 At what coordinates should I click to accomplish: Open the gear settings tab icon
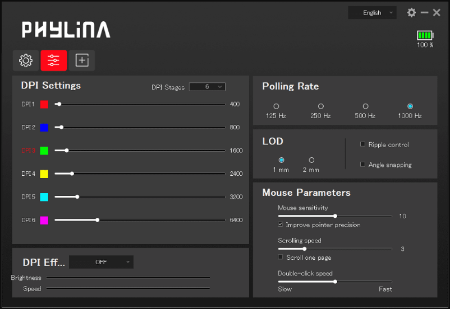pyautogui.click(x=26, y=60)
